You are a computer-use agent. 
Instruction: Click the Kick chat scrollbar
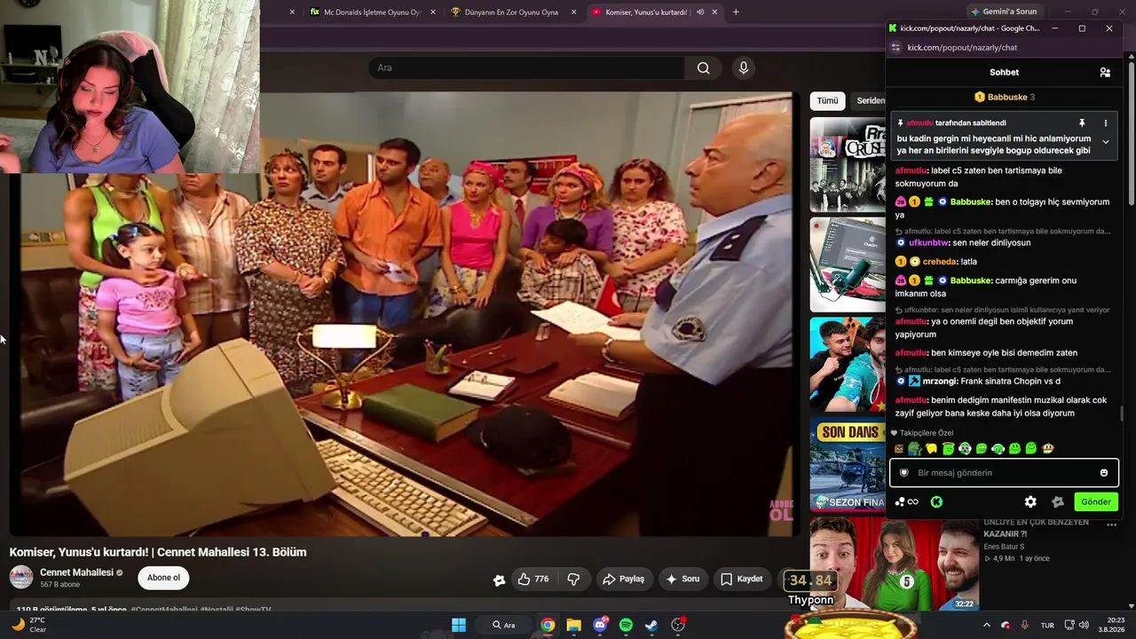(x=1123, y=414)
